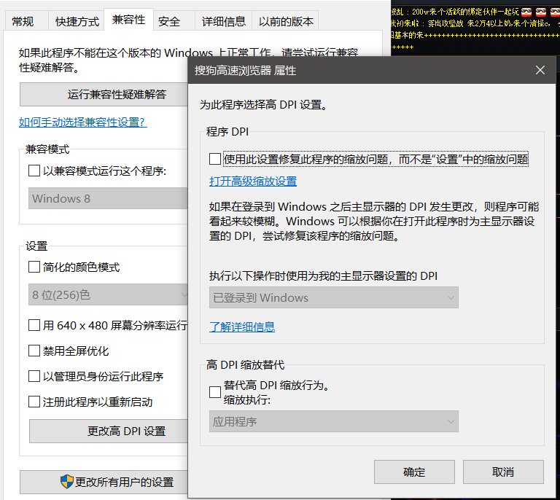Open the 8 位(256)色 dropdown
The width and height of the screenshot is (560, 500).
[108, 294]
